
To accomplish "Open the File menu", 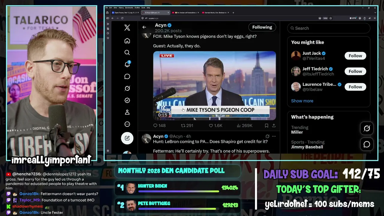I will tap(106, 7).
